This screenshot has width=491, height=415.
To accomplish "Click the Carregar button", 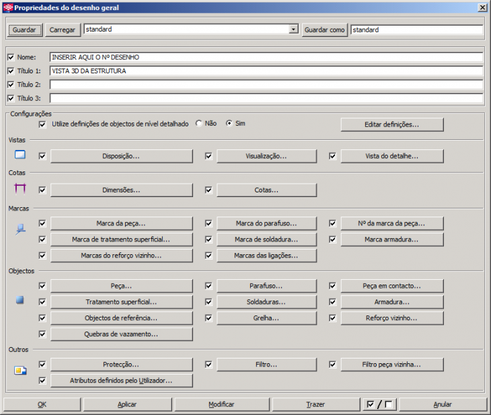I will (x=63, y=30).
